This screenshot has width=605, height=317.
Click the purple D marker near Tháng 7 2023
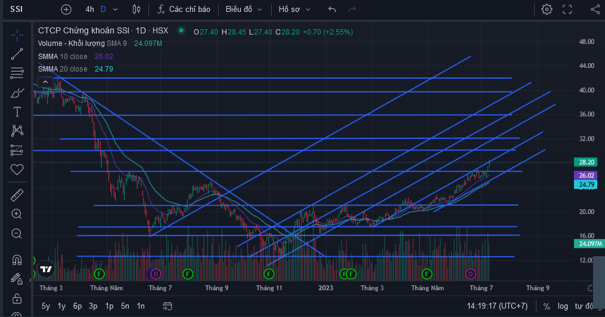point(470,274)
